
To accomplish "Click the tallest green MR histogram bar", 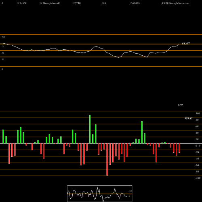I will tap(90, 129).
